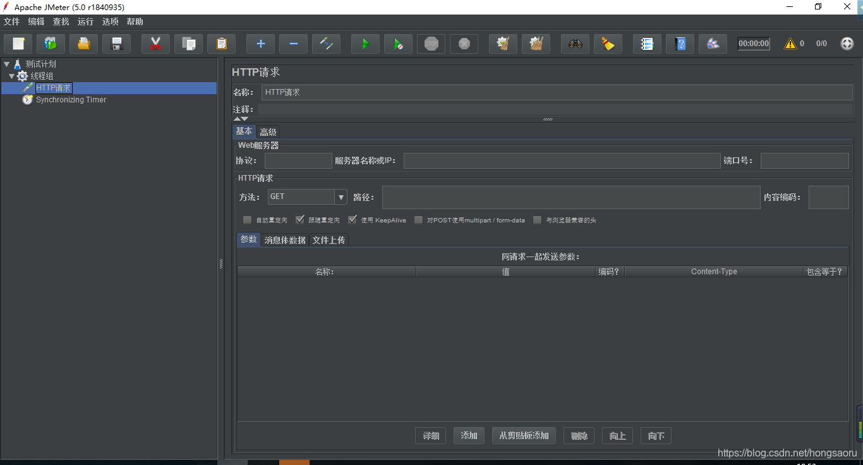Reset search with brush icon
Image resolution: width=863 pixels, height=465 pixels.
click(x=608, y=44)
